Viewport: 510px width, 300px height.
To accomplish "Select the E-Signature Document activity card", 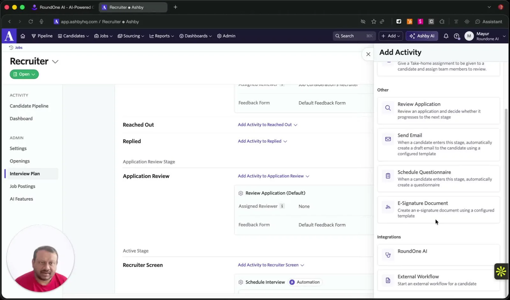I will [x=439, y=209].
